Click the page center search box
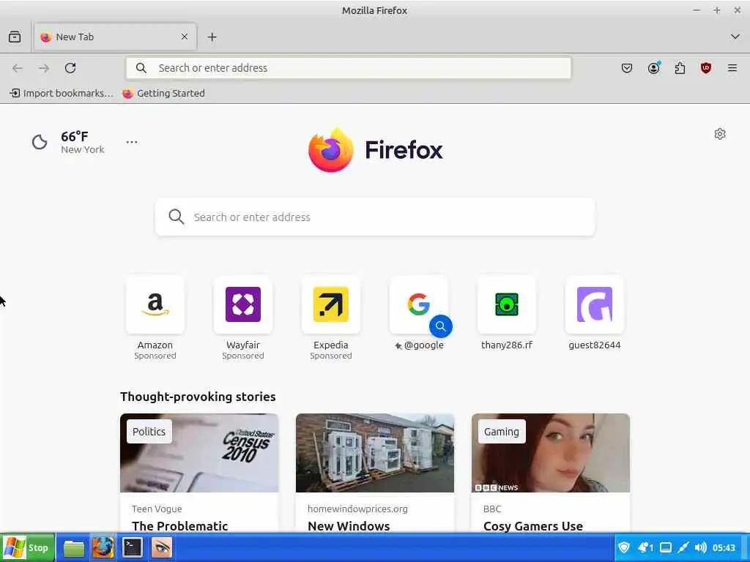Image resolution: width=750 pixels, height=562 pixels. tap(375, 217)
